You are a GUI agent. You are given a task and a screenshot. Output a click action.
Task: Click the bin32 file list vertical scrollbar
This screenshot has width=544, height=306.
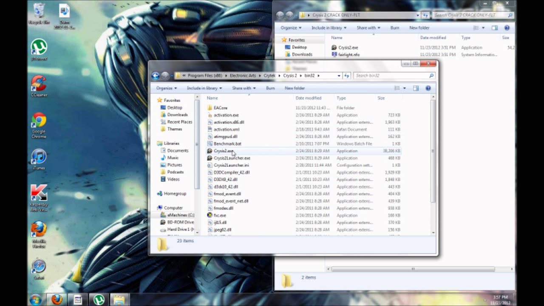(x=433, y=151)
